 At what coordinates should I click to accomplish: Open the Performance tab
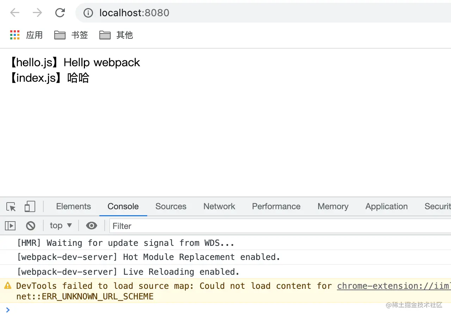276,206
